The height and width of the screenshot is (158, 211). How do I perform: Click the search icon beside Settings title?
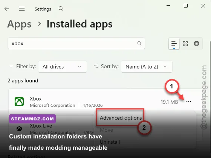61,9
